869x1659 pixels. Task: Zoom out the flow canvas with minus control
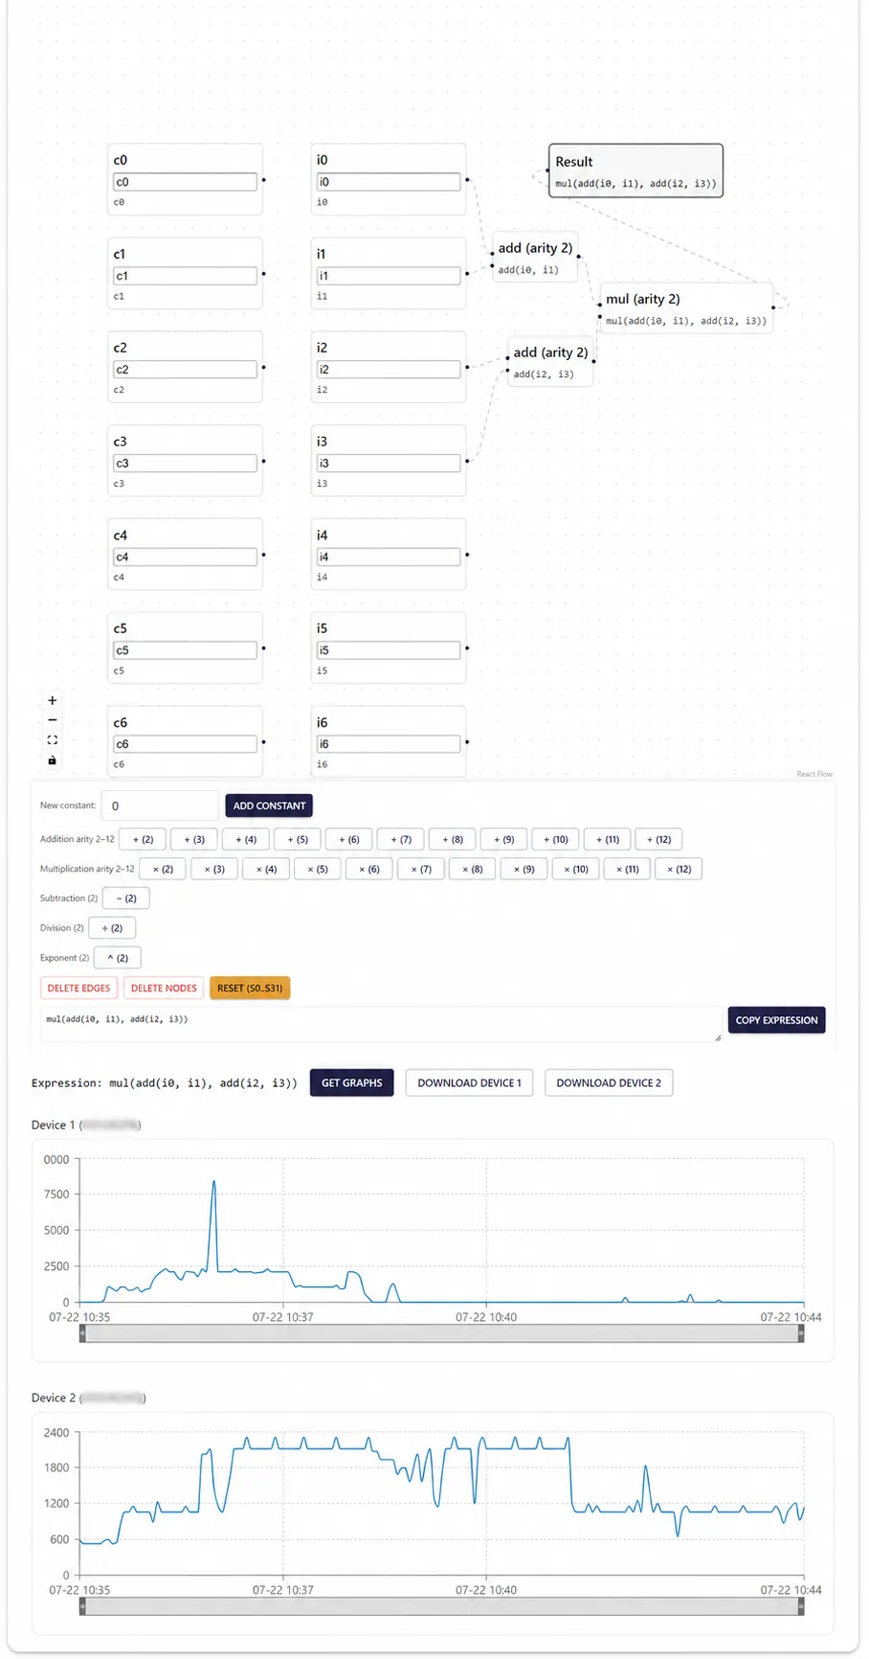tap(53, 720)
